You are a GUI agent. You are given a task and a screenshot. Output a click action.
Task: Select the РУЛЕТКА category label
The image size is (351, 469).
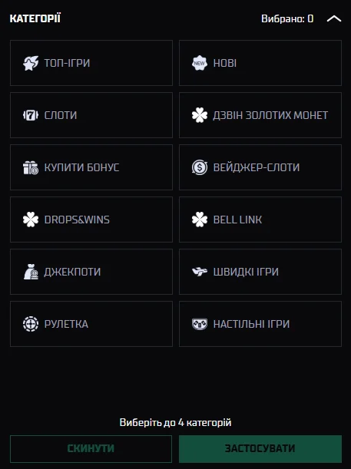[66, 324]
